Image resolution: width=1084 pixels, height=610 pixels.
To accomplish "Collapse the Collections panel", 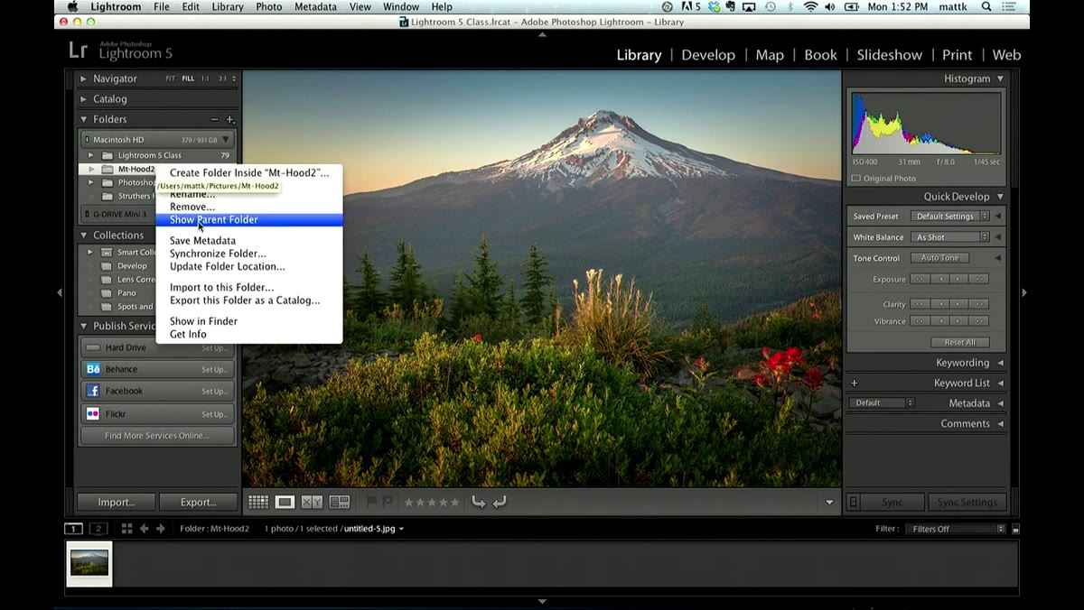I will [x=84, y=236].
